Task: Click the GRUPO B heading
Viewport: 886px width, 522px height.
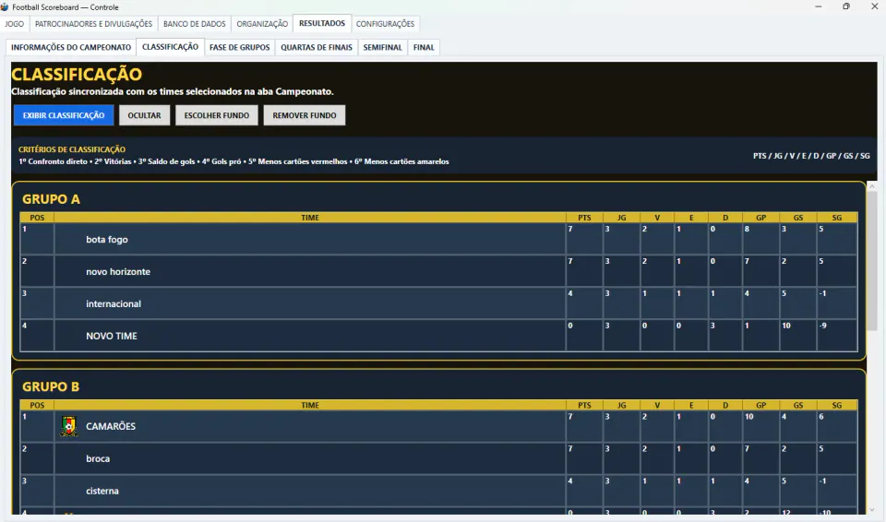Action: point(51,387)
